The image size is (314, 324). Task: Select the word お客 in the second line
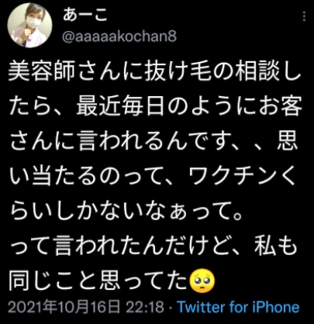(279, 106)
